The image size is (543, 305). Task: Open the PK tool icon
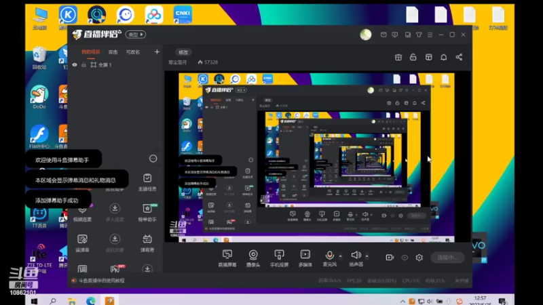pyautogui.click(x=115, y=268)
